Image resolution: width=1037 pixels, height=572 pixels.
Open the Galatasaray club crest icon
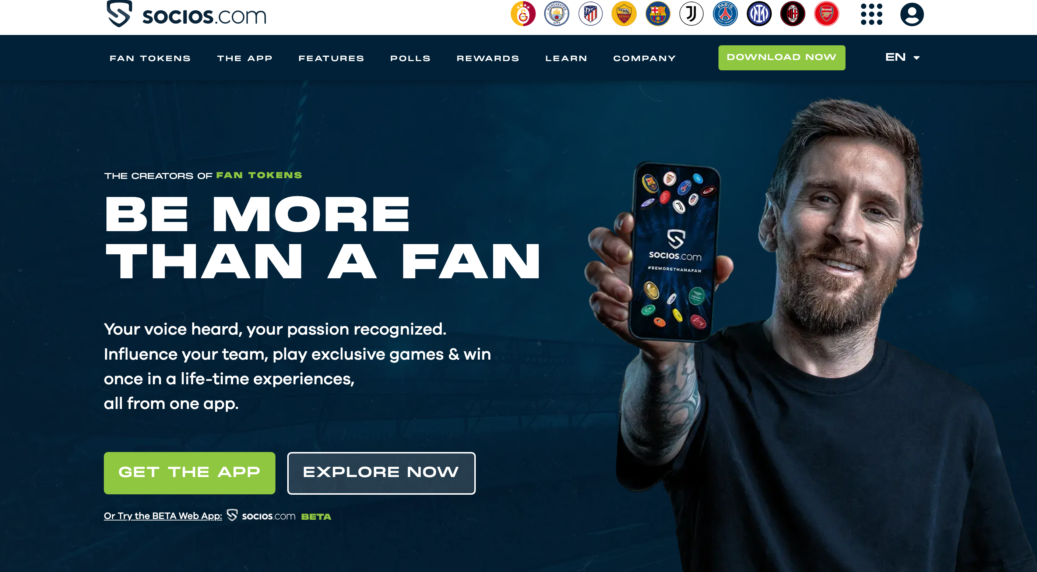click(x=523, y=14)
